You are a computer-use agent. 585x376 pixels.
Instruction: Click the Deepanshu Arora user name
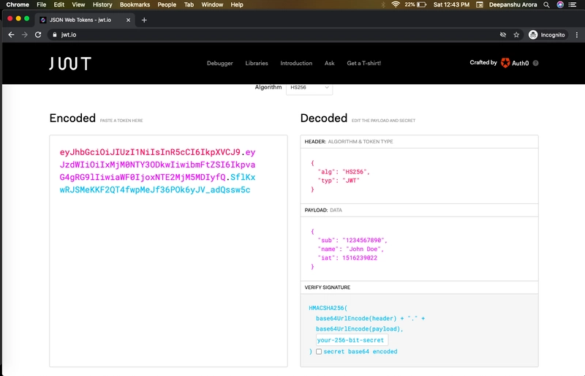513,4
